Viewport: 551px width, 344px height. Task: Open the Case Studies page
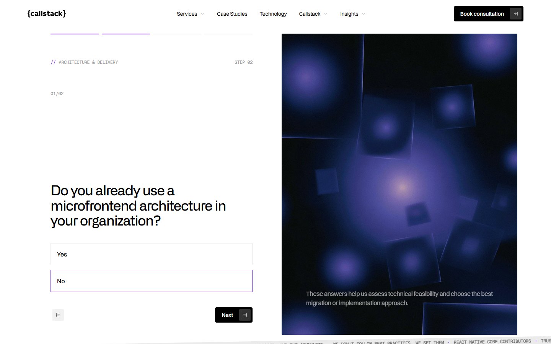[x=232, y=14]
